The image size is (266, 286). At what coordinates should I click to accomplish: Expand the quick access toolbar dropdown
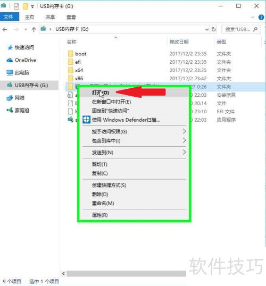[x=32, y=7]
